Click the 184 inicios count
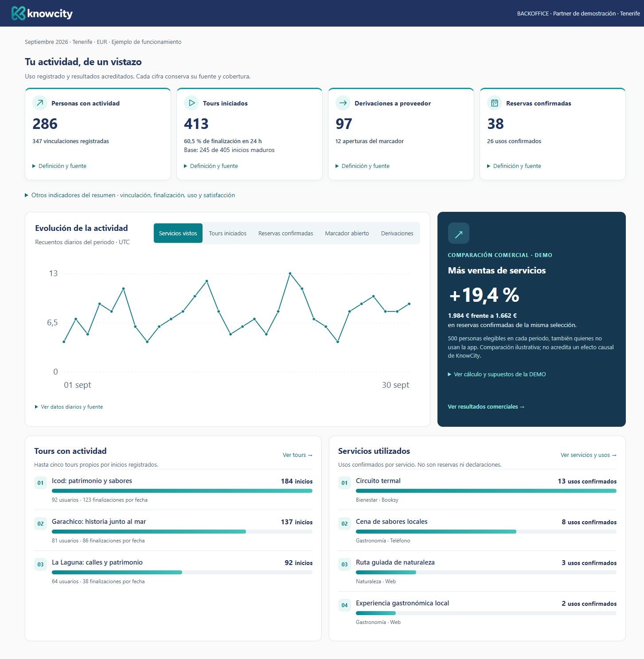The width and height of the screenshot is (644, 659). click(297, 481)
